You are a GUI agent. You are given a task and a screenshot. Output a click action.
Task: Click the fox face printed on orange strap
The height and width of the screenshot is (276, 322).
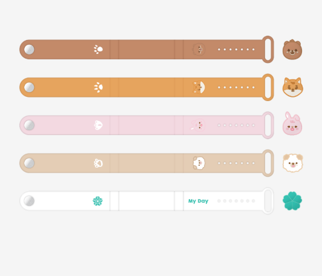(199, 87)
